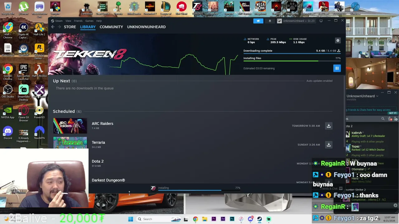
Task: Go to the Steam COMMUNITY tab
Action: (111, 27)
